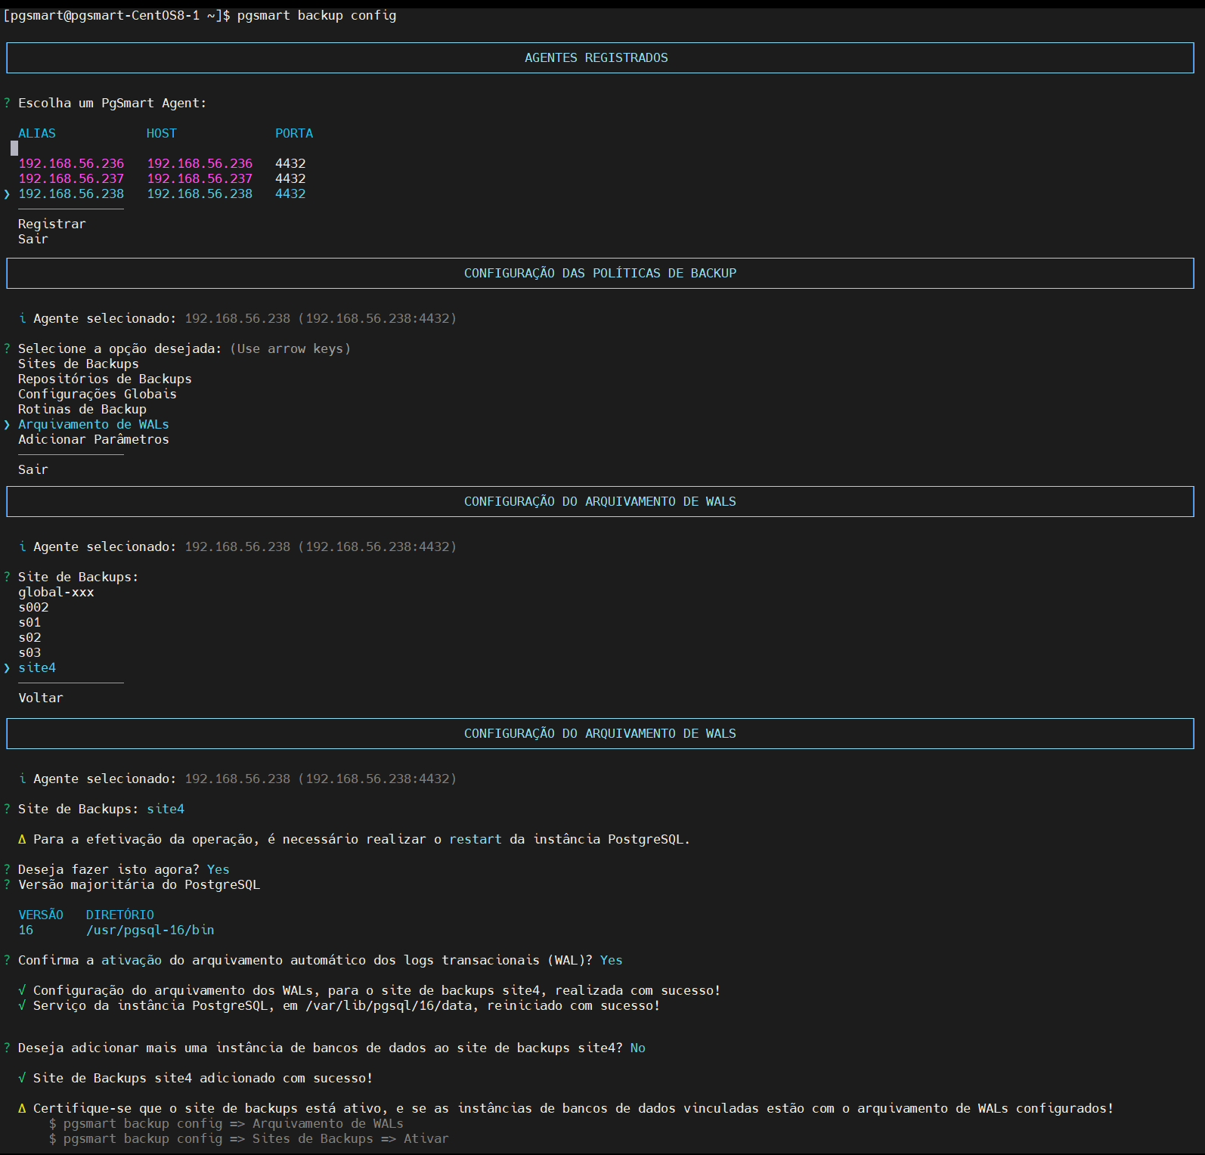
Task: Select Configurações Globais option
Action: pyautogui.click(x=98, y=394)
